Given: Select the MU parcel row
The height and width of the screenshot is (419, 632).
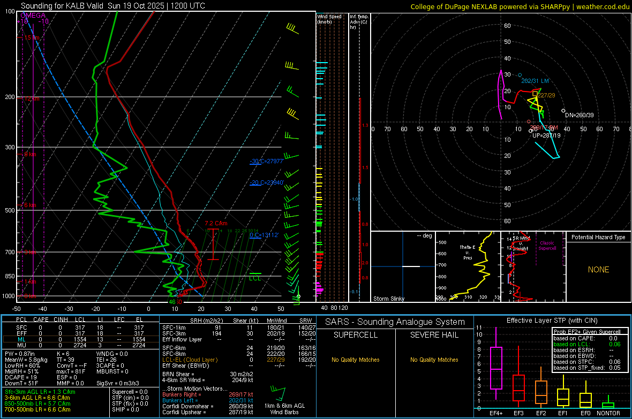Looking at the screenshot, I should 80,345.
